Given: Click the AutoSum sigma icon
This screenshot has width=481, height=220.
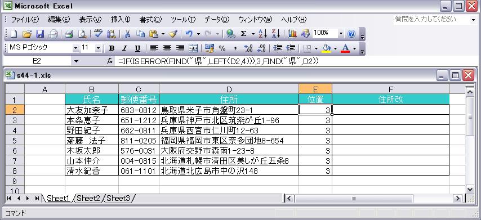Looking at the screenshot, I should [243, 34].
